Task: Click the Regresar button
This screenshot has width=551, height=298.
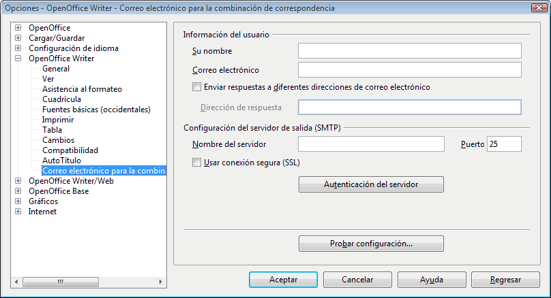Action: point(505,280)
